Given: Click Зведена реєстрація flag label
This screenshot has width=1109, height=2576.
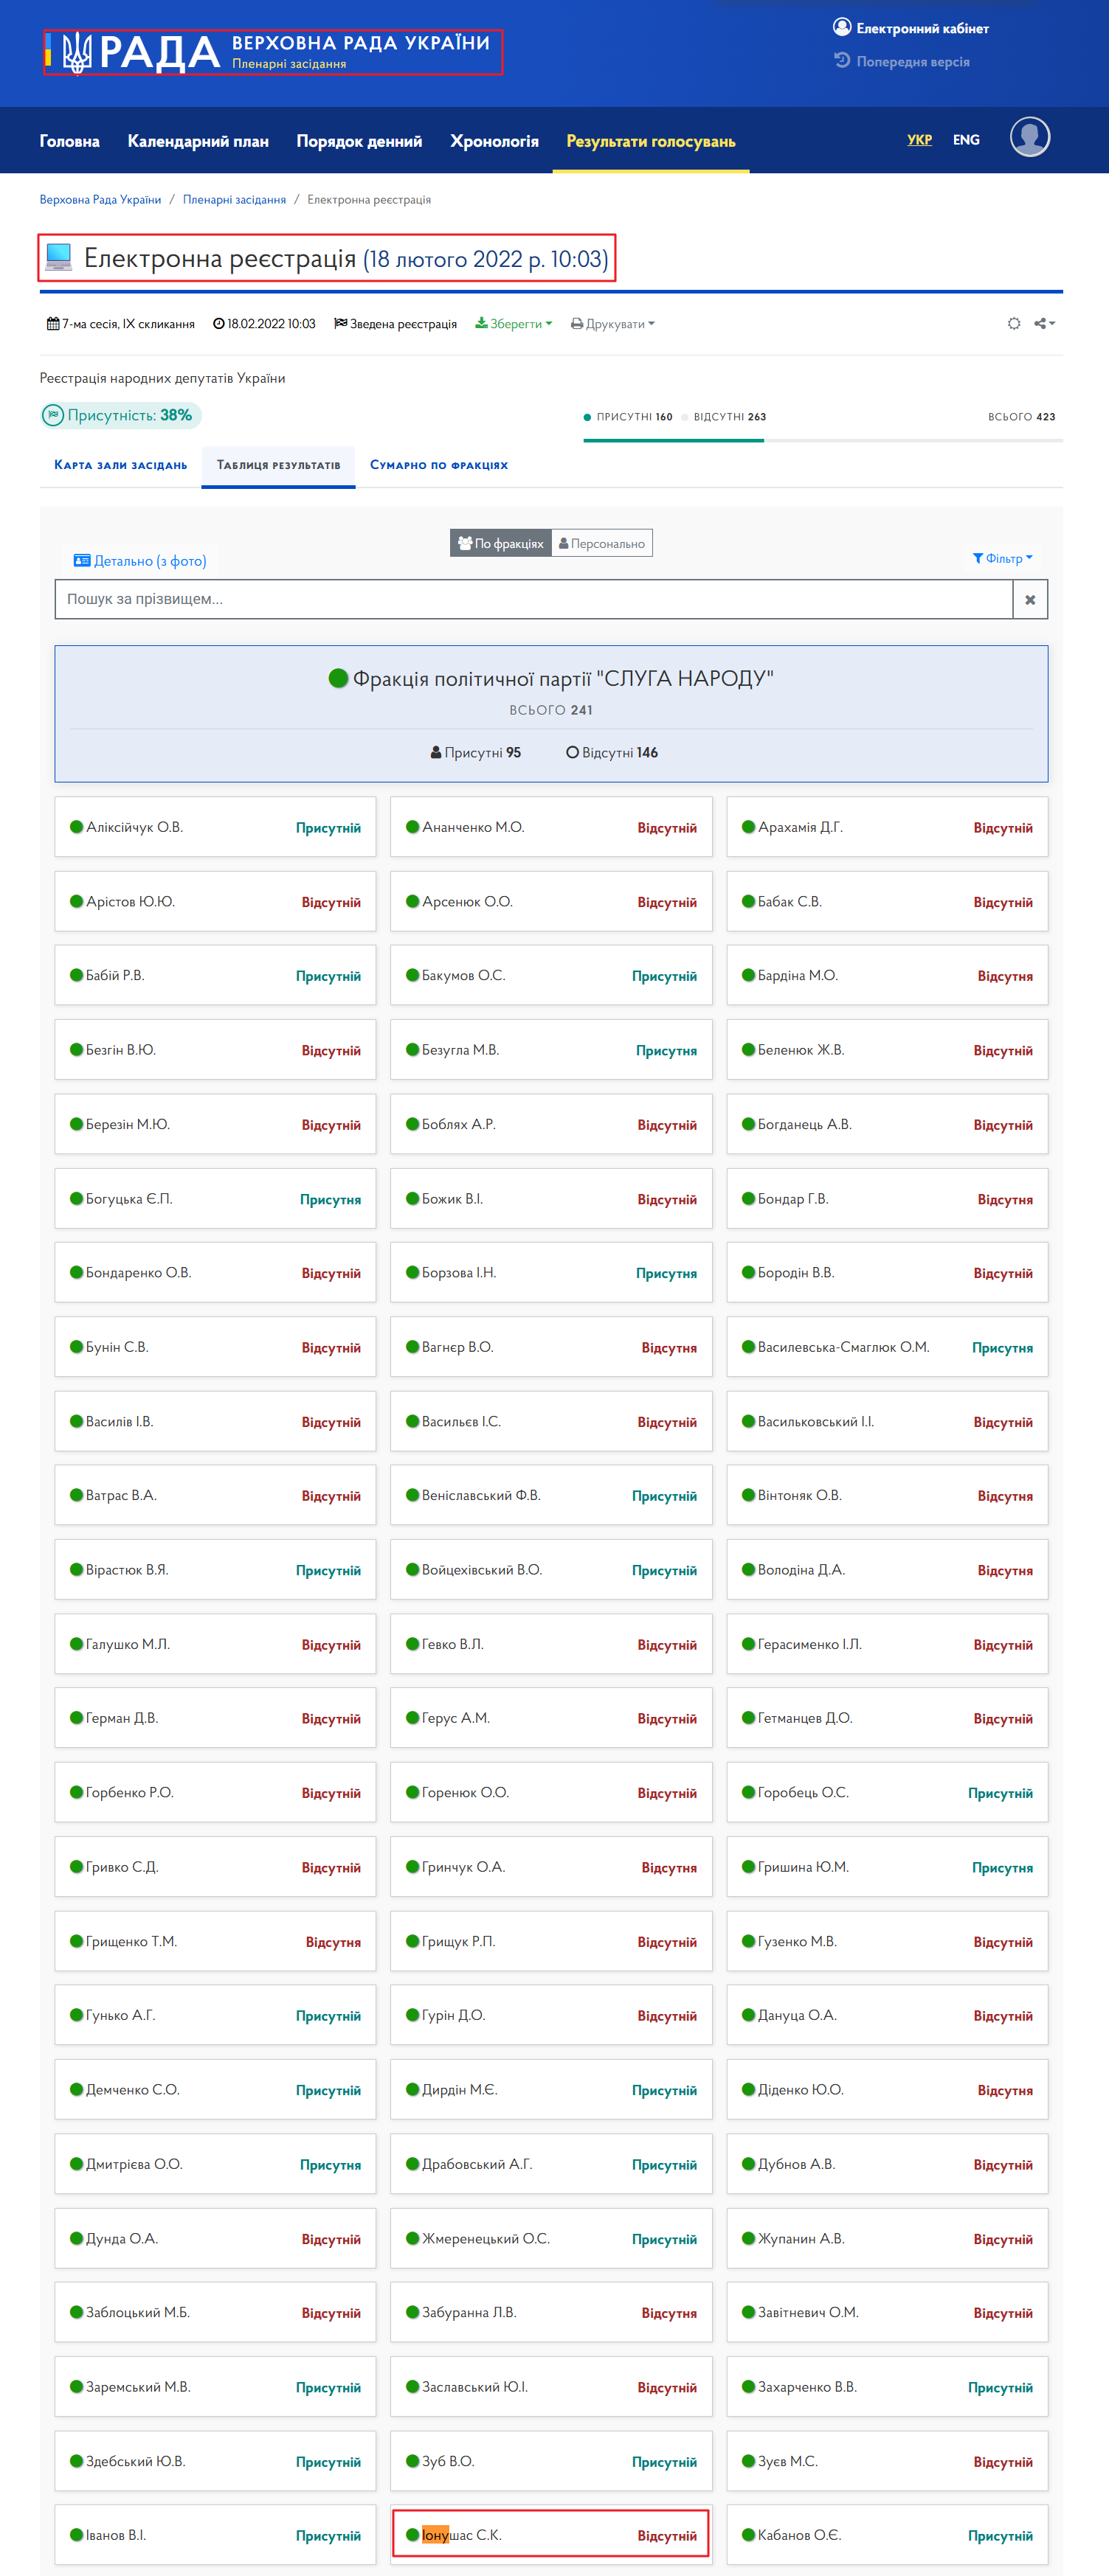Looking at the screenshot, I should 395,324.
